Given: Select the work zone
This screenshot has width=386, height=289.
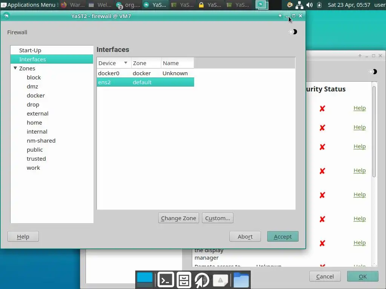Looking at the screenshot, I should coord(33,168).
